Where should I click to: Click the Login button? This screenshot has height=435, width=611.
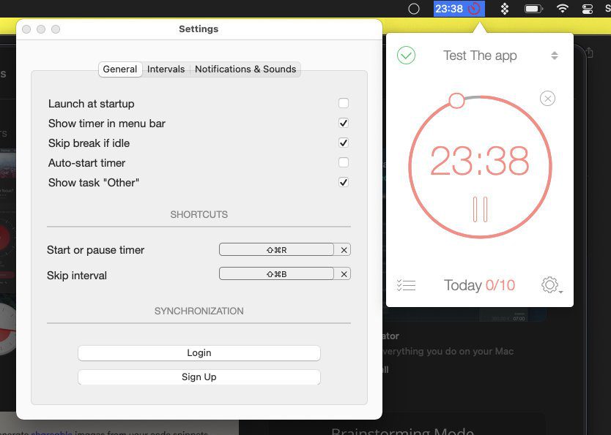(x=199, y=353)
